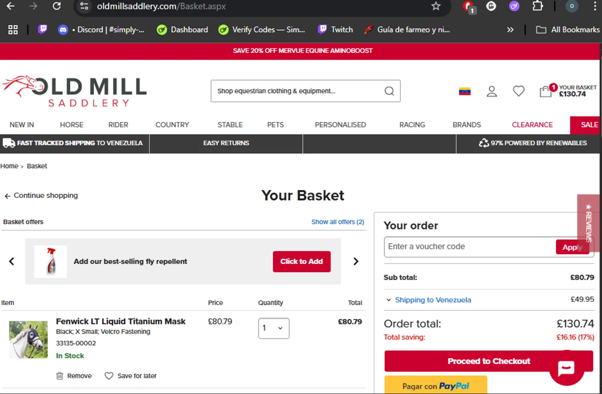Focus the voucher code field
This screenshot has width=602, height=394.
(470, 247)
